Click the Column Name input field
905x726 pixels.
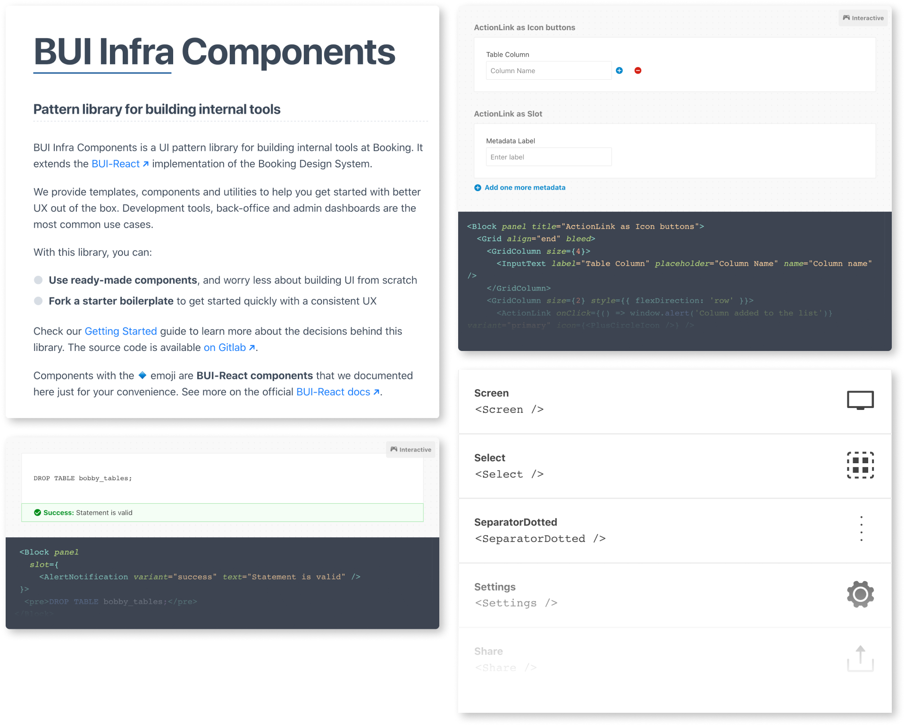pyautogui.click(x=548, y=70)
